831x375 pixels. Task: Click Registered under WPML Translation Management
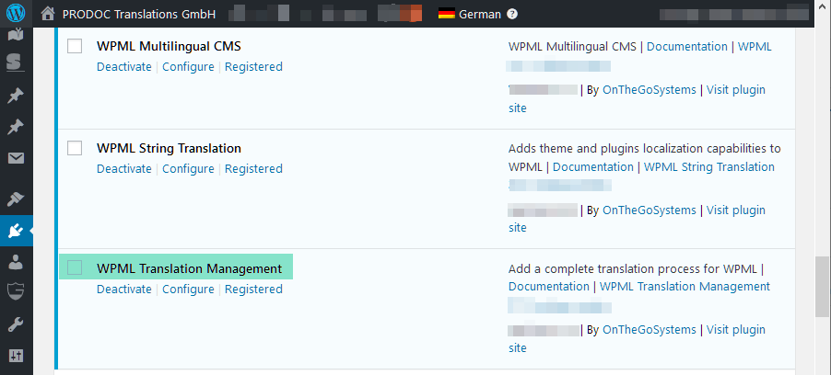pos(253,290)
